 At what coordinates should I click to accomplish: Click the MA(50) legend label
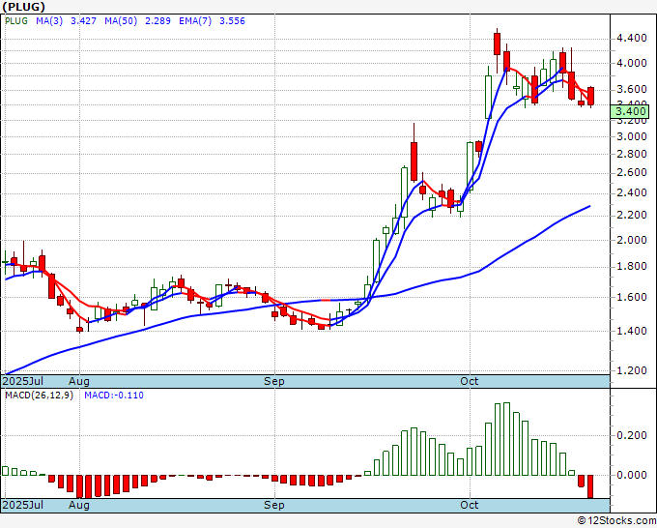click(121, 21)
